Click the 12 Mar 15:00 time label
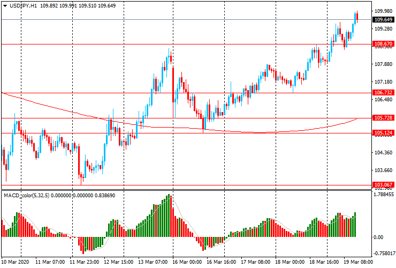This screenshot has height=268, width=396. click(x=119, y=262)
